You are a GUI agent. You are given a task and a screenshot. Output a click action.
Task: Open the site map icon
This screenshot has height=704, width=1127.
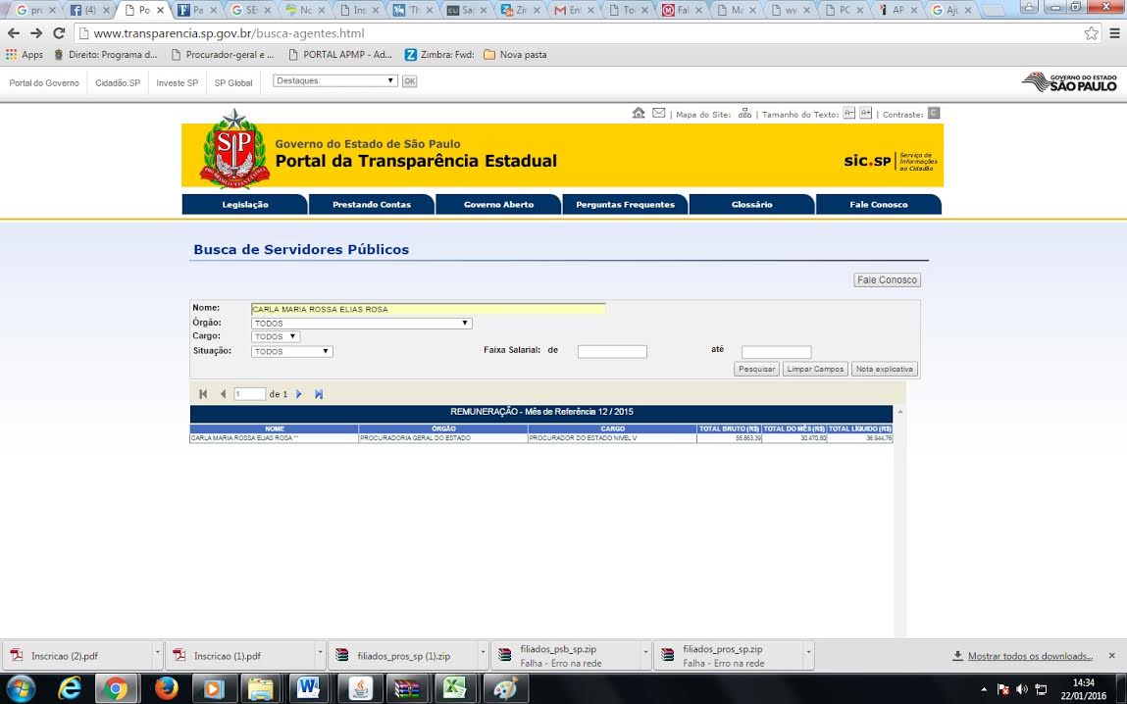tap(744, 114)
